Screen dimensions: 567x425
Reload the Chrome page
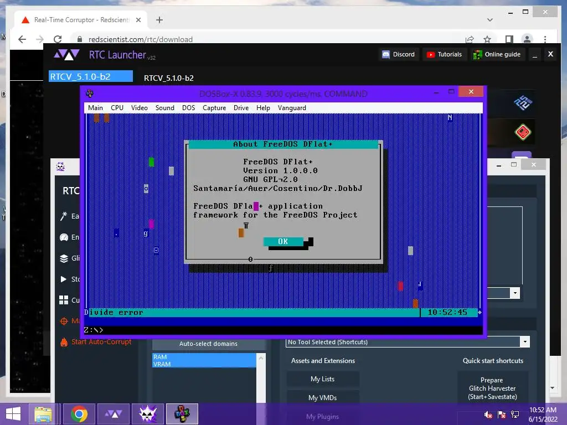click(58, 39)
